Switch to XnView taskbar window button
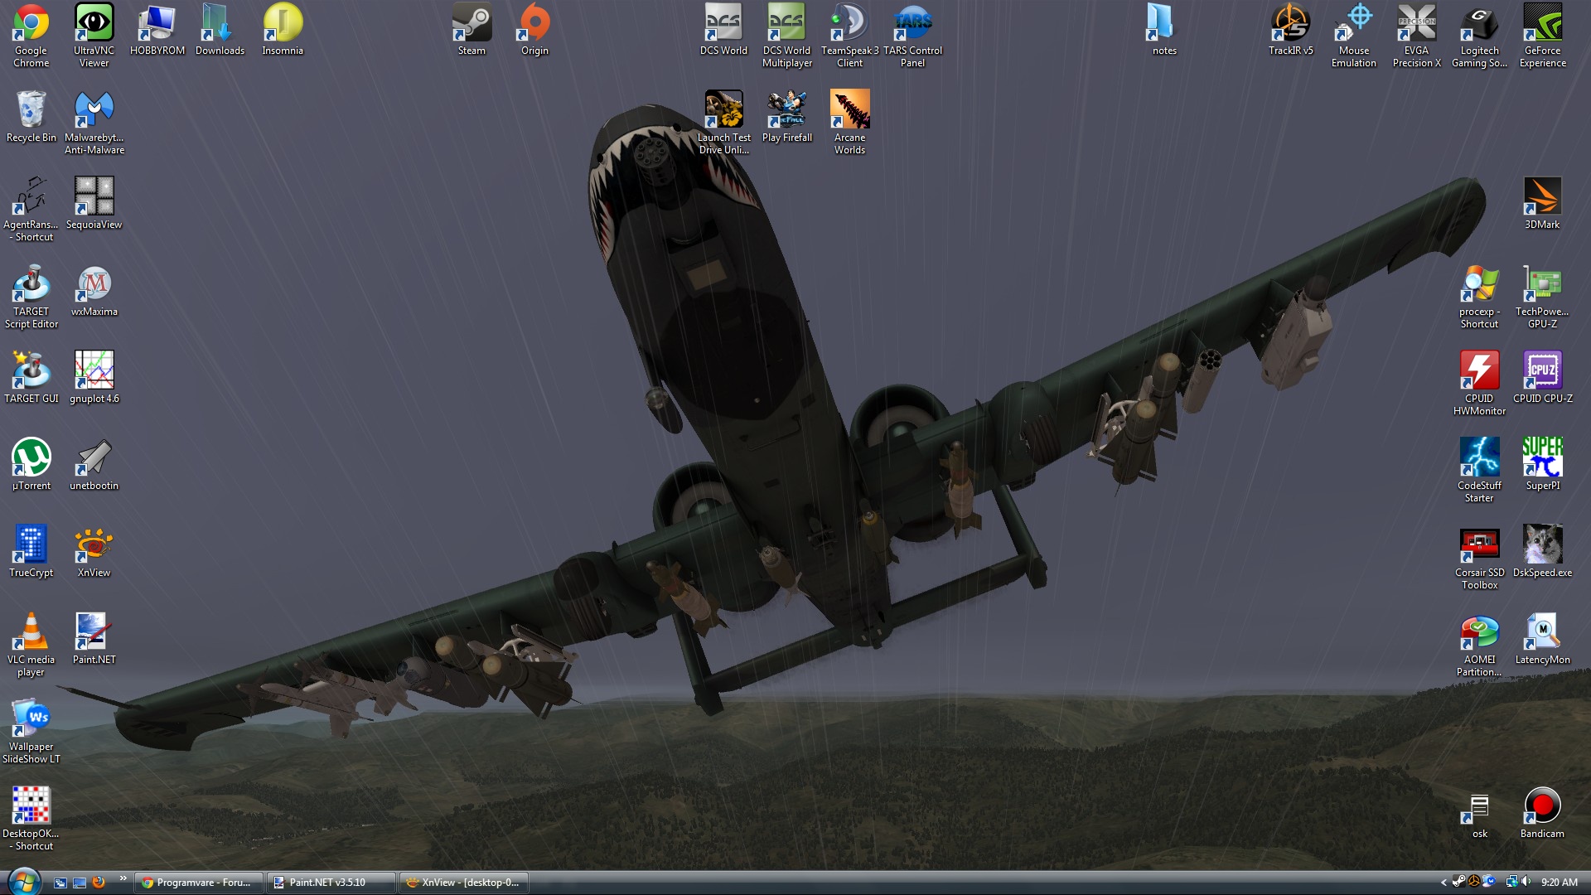This screenshot has height=895, width=1591. click(464, 883)
